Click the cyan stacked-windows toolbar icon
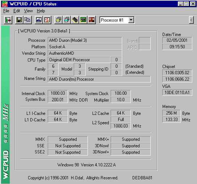The width and height of the screenshot is (197, 184). (x=67, y=20)
